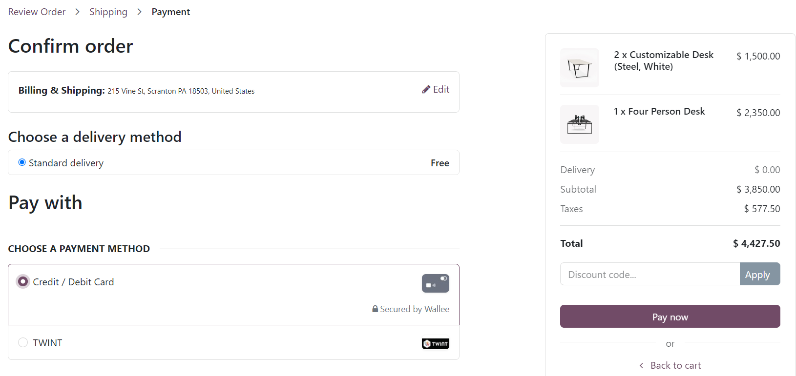Go to Review Order breadcrumb step
Image resolution: width=796 pixels, height=376 pixels.
click(37, 12)
